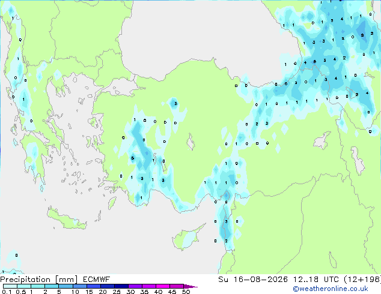Click the 35–40 mm legend swatch
Screen dimensions: 381x294
coord(149,286)
